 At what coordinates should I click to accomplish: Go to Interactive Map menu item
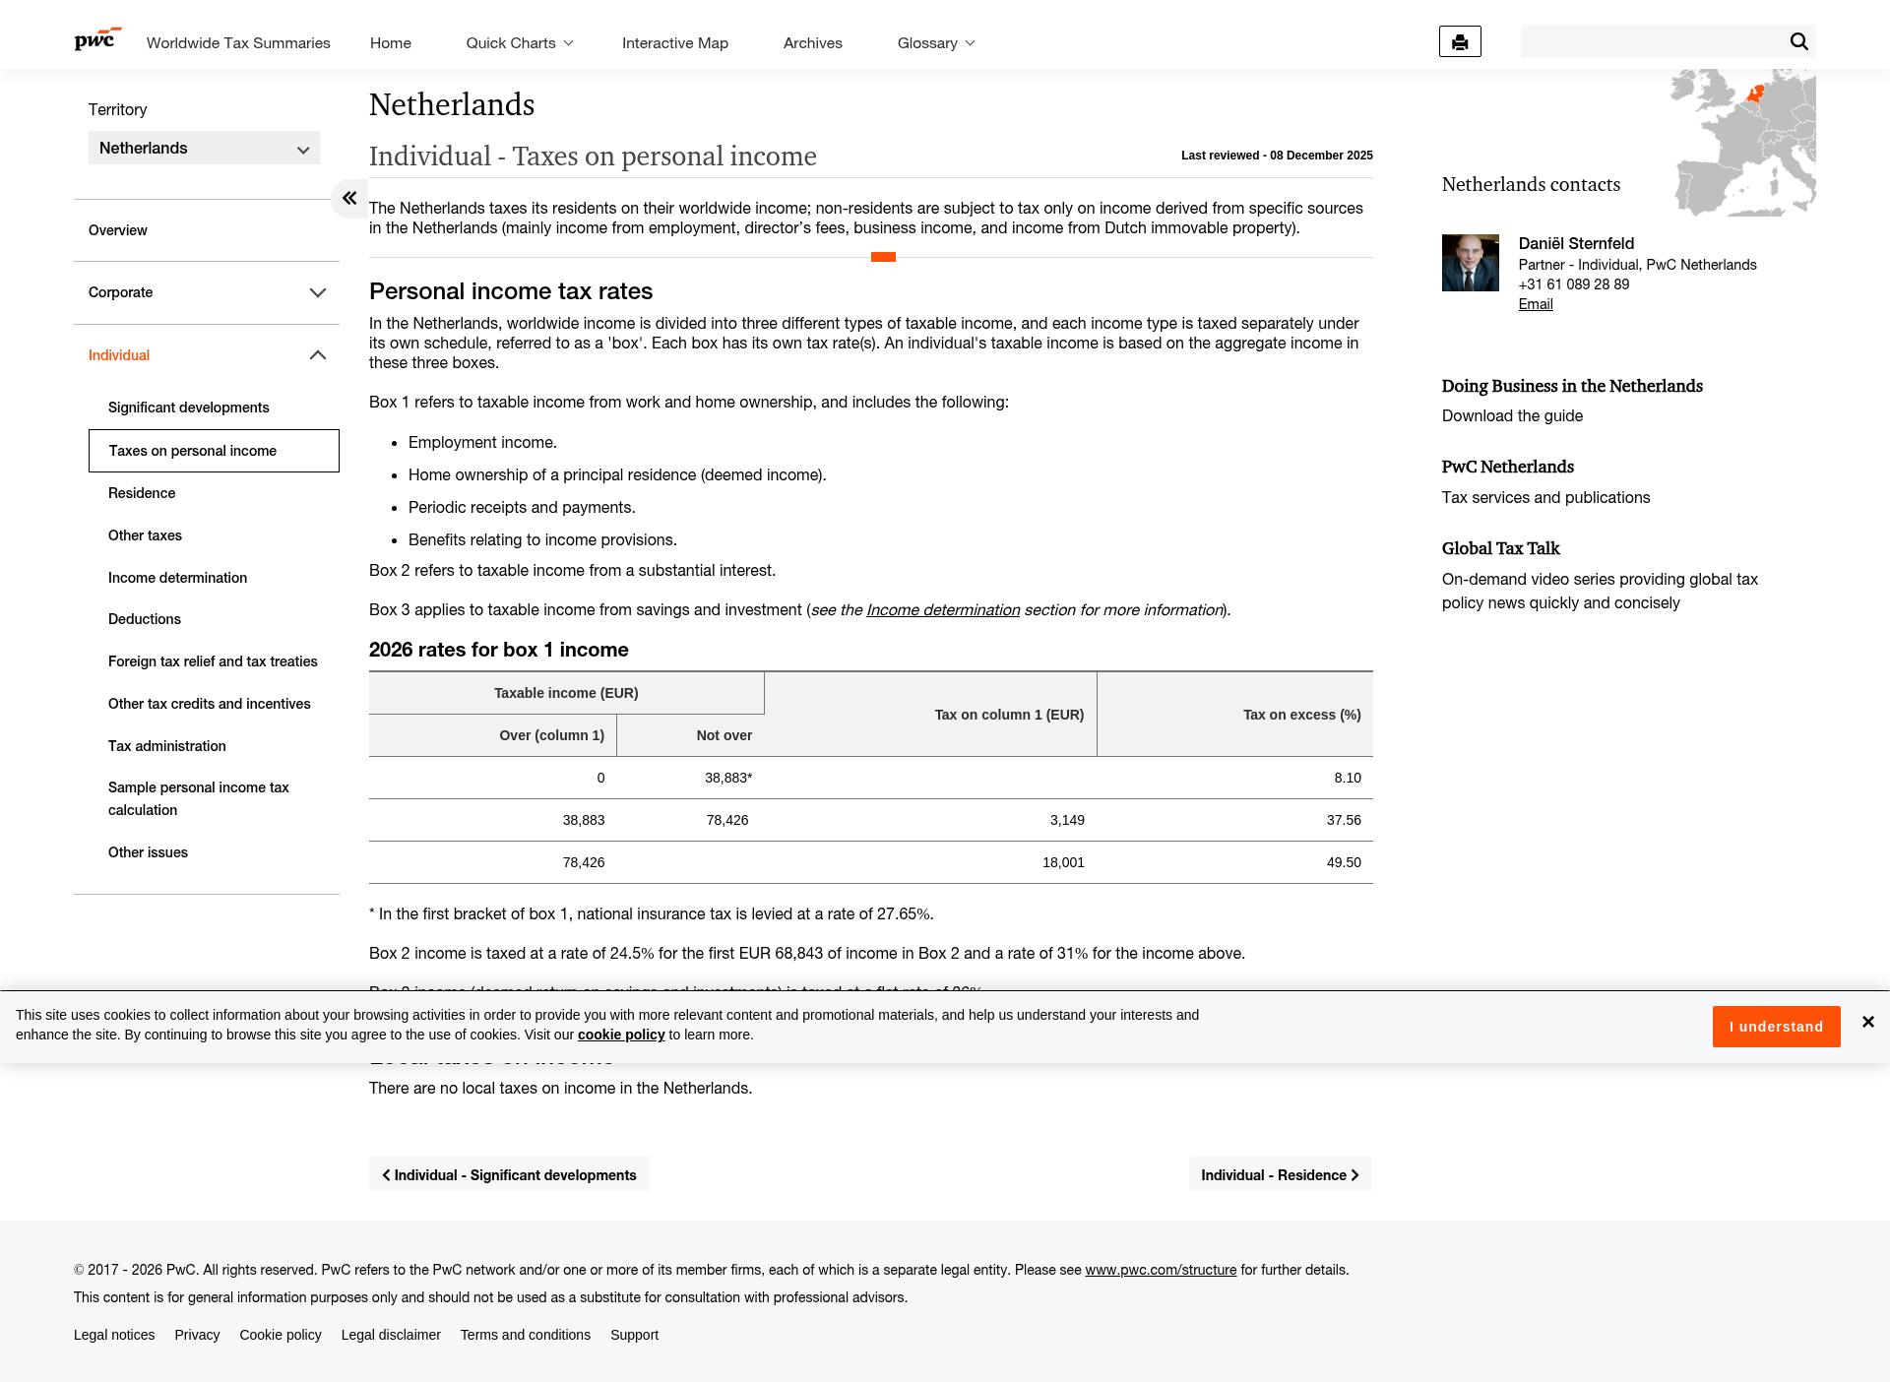coord(674,43)
